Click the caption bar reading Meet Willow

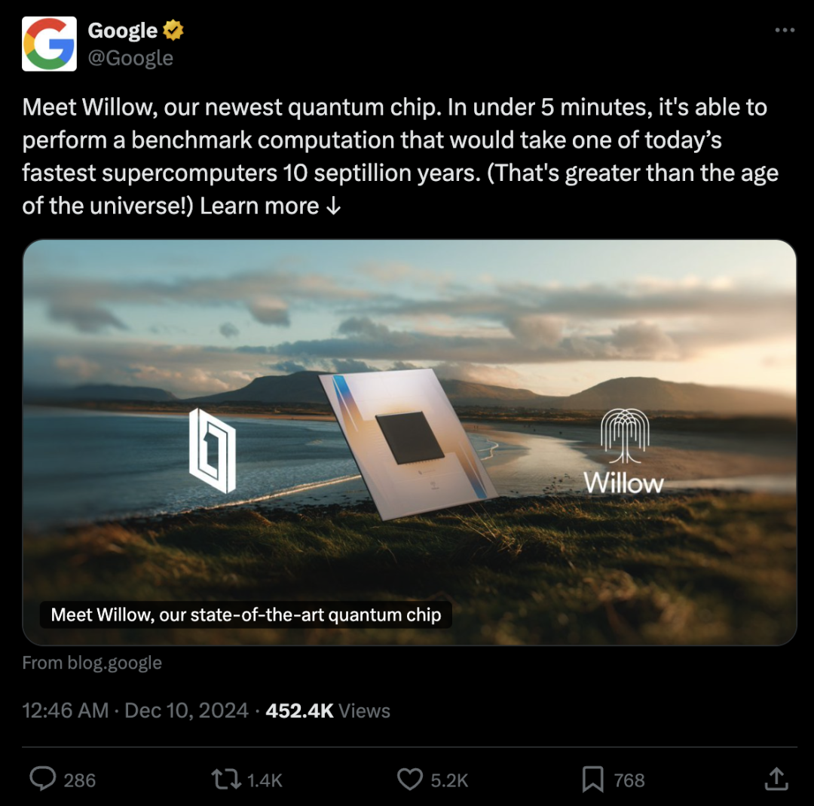click(245, 614)
